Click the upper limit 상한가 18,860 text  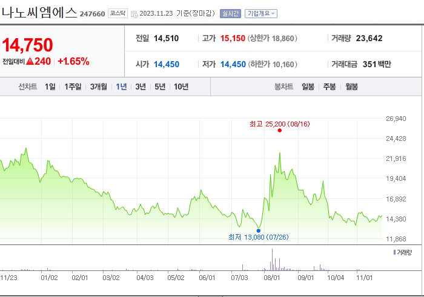pos(273,38)
